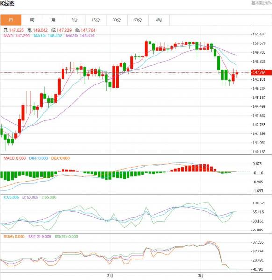This screenshot has width=272, height=280.
Task: Click the MACD indicator label
Action: coord(14,158)
